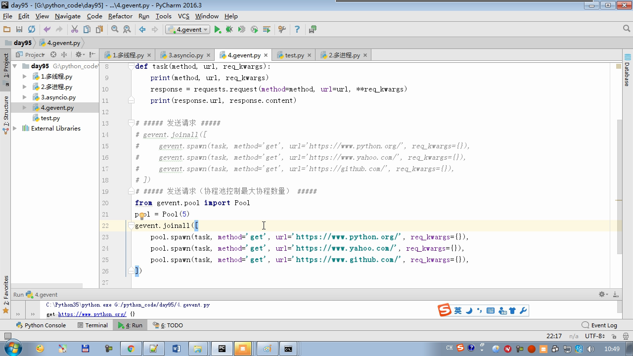The height and width of the screenshot is (356, 633).
Task: Open the 4.gevent run configuration dropdown
Action: coord(188,30)
